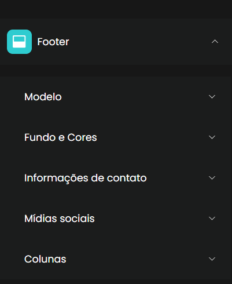This screenshot has width=232, height=284.
Task: Click the chevron icon beside Colunas
Action: (x=212, y=259)
